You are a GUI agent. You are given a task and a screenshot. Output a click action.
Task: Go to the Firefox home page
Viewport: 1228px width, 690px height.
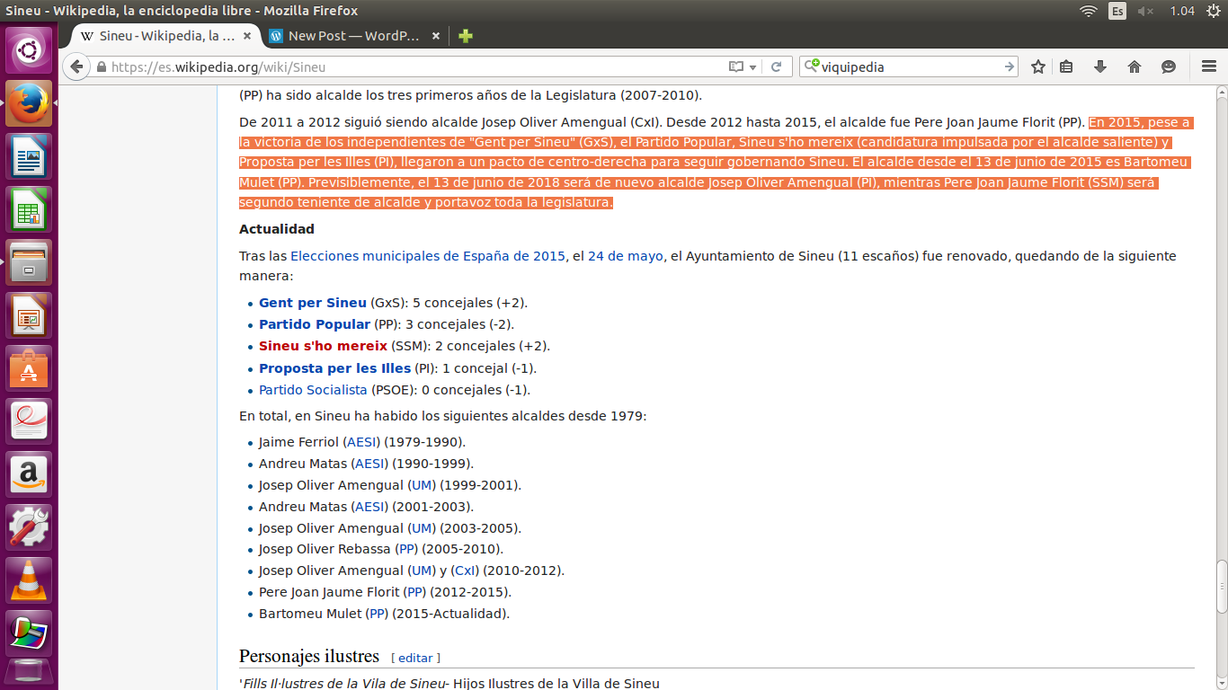1135,66
